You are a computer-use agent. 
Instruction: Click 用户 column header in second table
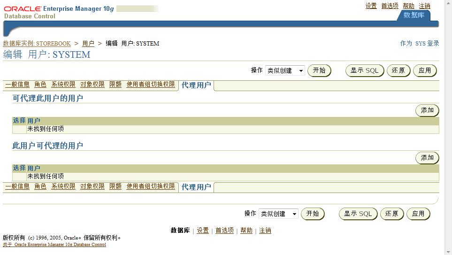click(34, 168)
